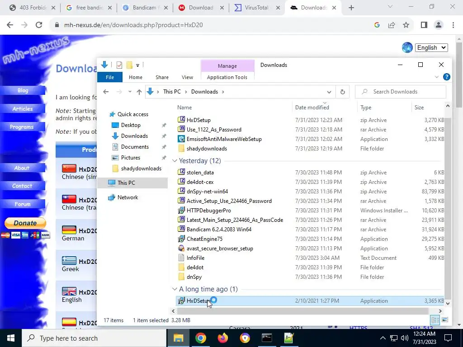Screen dimensions: 463x347
Task: Open Firefox from the taskbar
Action: coord(222,338)
